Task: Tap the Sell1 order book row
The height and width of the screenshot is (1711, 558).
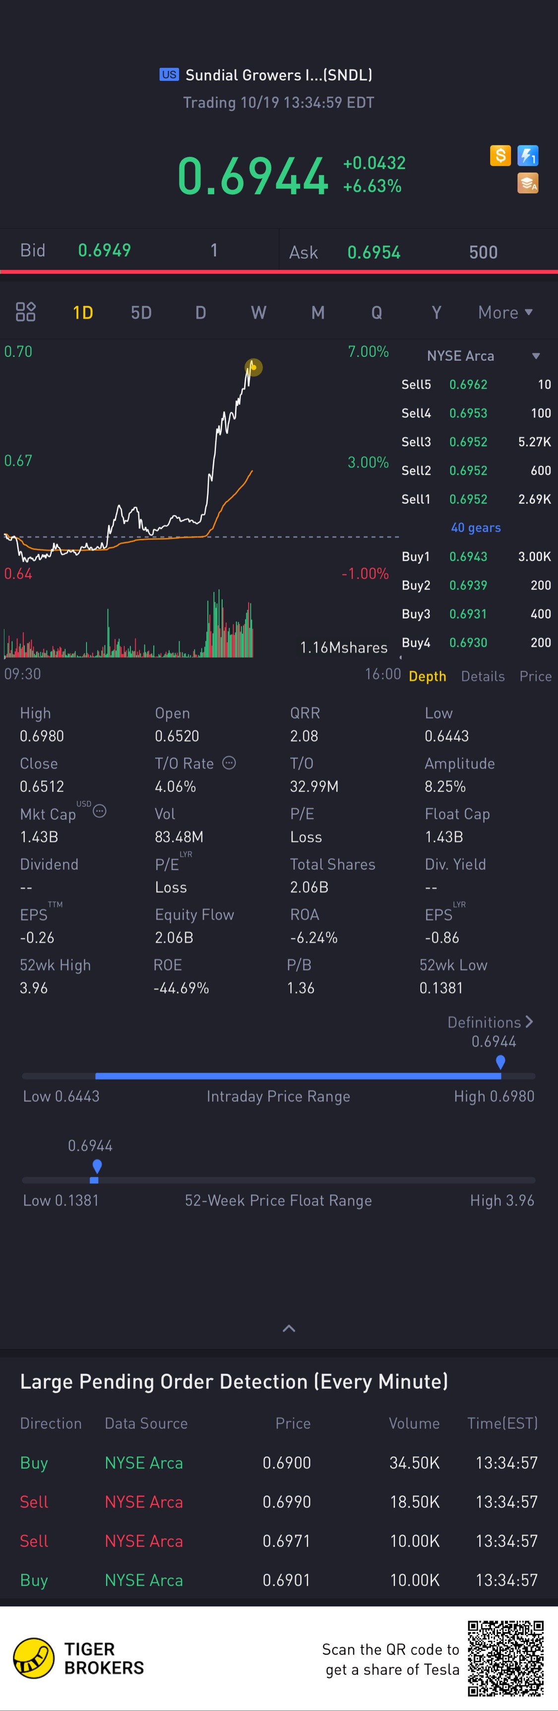Action: pos(476,499)
